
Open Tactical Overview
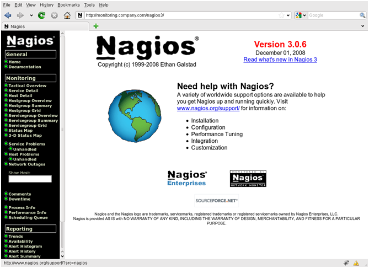(28, 85)
